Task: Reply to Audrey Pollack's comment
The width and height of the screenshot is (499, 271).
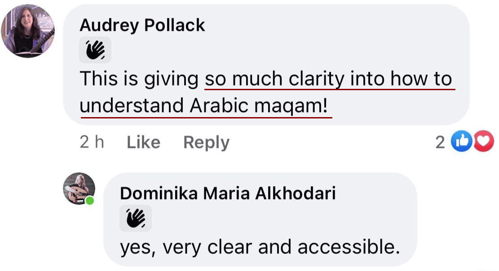Action: (x=206, y=143)
